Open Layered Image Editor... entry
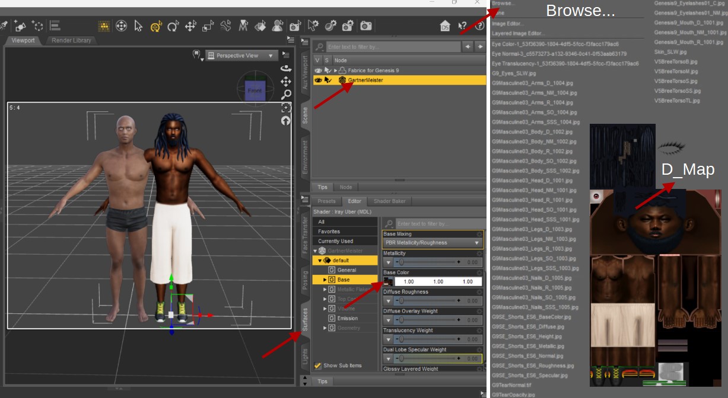Viewport: 728px width, 398px height. pos(518,33)
